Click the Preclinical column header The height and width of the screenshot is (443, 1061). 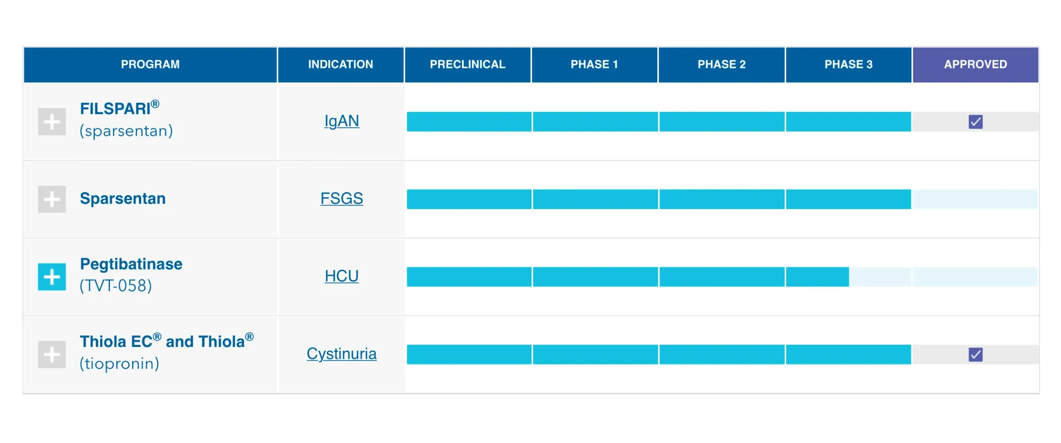(x=467, y=65)
